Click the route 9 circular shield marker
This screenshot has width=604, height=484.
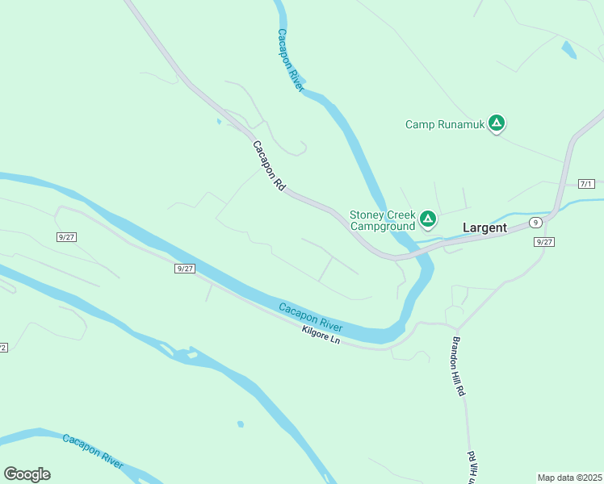point(535,223)
